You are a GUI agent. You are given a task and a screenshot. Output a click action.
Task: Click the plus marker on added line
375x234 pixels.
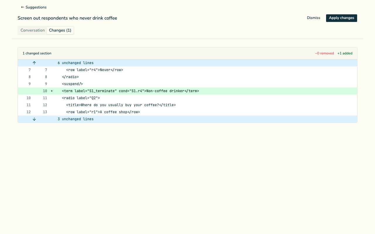(52, 91)
